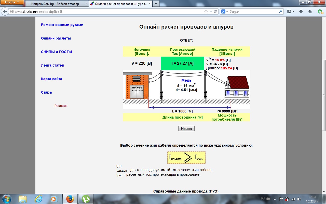Open Ремонт своими руками link
Image resolution: width=326 pixels, height=204 pixels.
pos(62,25)
